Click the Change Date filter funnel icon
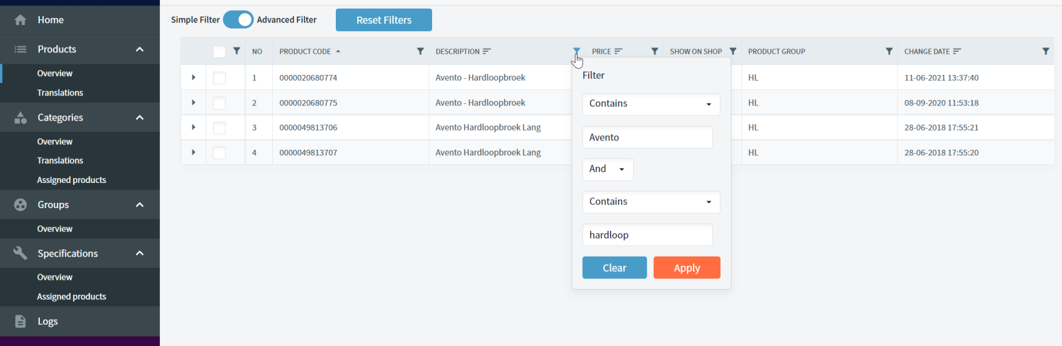Image resolution: width=1062 pixels, height=346 pixels. pyautogui.click(x=1045, y=51)
